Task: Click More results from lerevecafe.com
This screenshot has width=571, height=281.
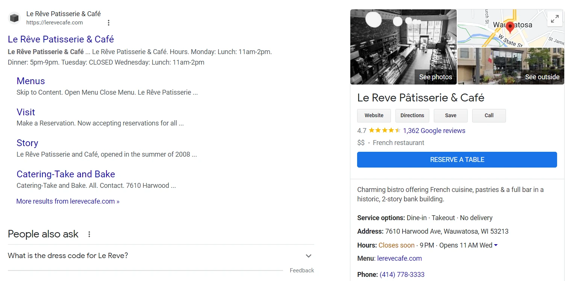Action: coord(68,201)
